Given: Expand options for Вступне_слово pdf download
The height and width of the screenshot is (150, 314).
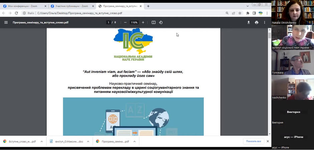Looking at the screenshot, I should pos(42,141).
